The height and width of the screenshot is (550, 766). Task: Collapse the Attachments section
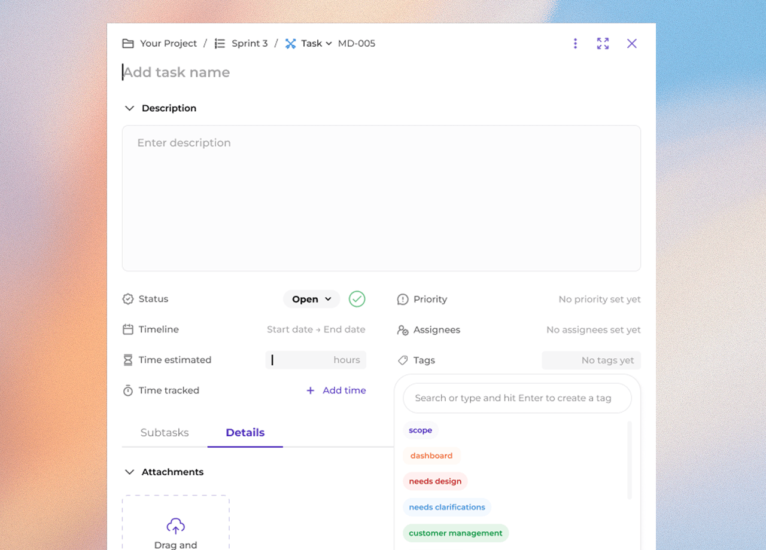pos(129,472)
